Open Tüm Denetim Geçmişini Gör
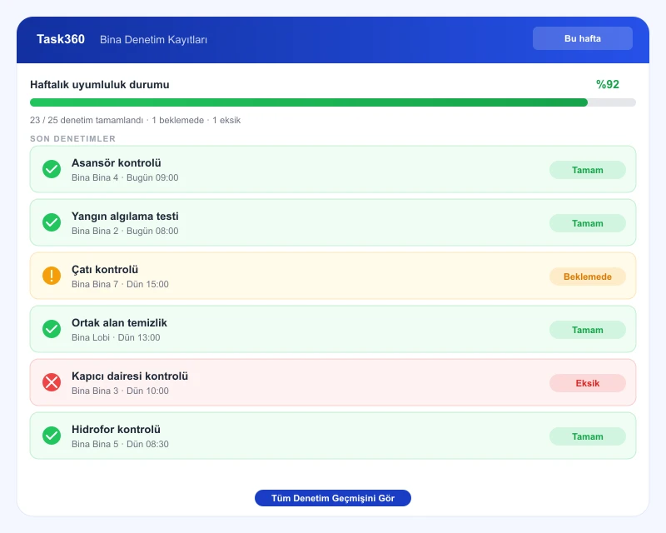The height and width of the screenshot is (533, 666). click(332, 498)
